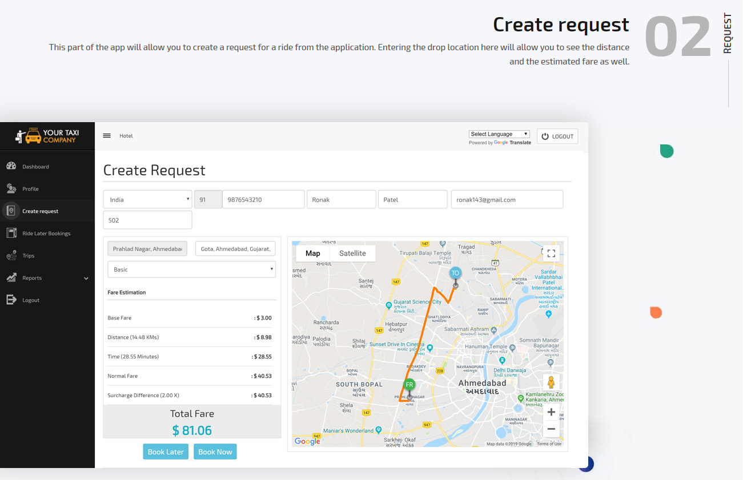Click the green FR origin marker
The image size is (743, 480).
(x=409, y=385)
